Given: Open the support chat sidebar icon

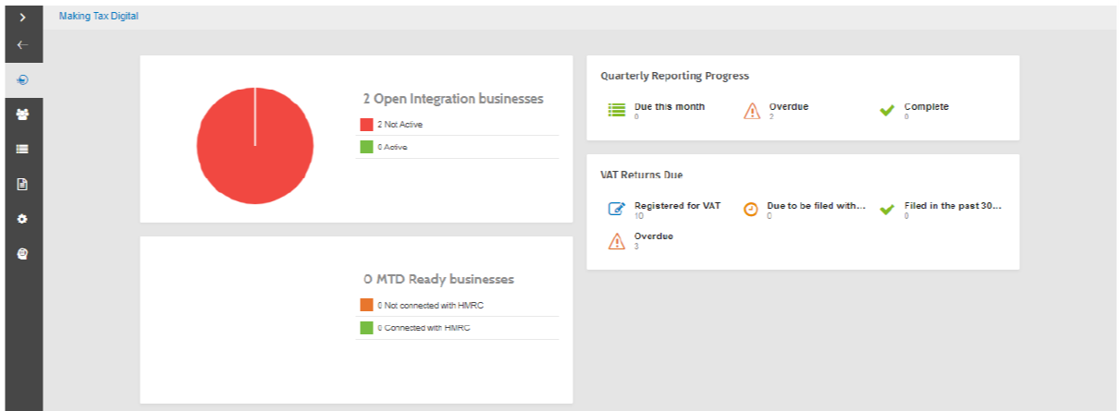Looking at the screenshot, I should (x=23, y=253).
